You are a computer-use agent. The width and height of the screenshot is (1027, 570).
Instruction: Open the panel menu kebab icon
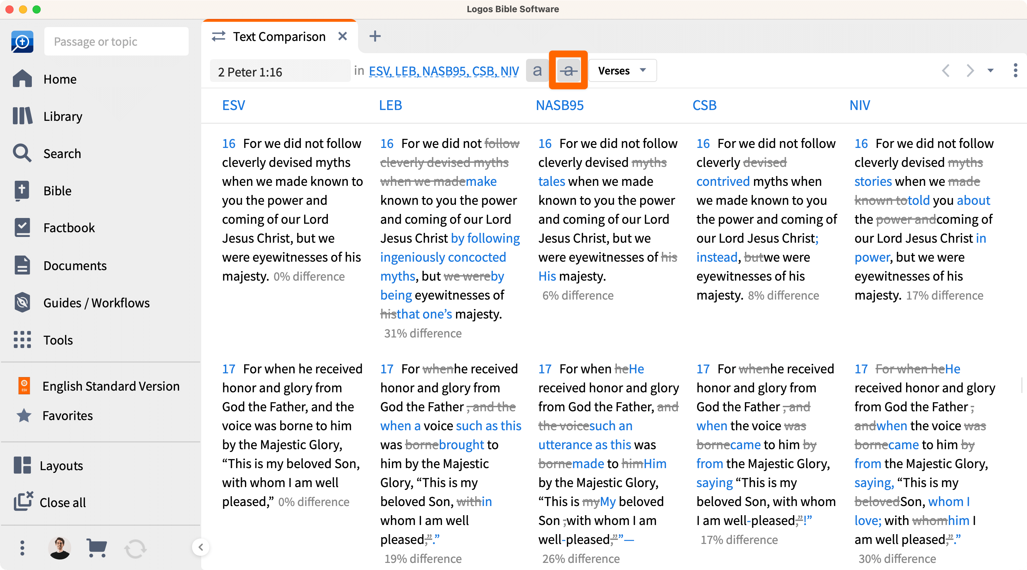pyautogui.click(x=1015, y=70)
